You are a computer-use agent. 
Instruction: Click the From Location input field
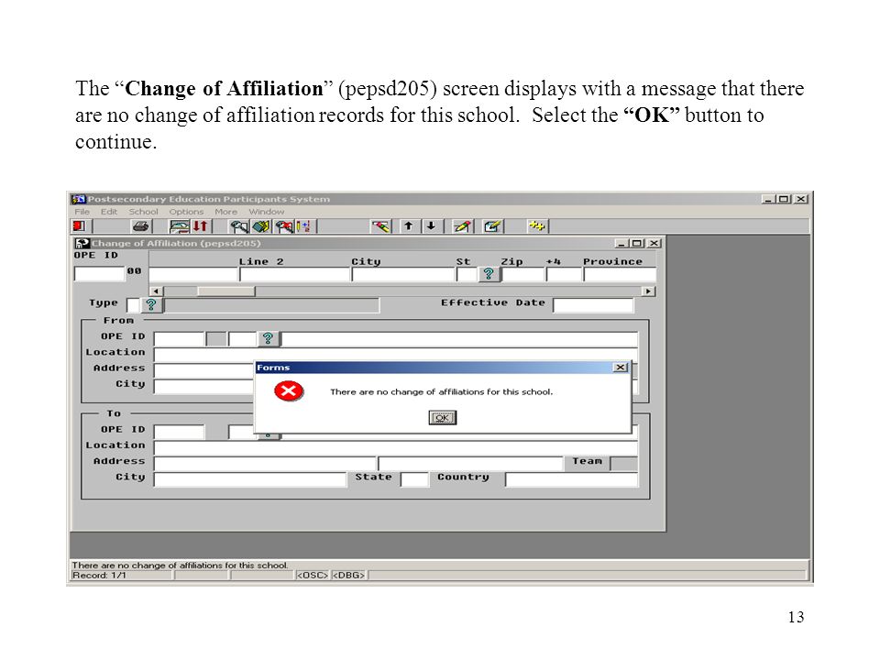click(x=396, y=355)
